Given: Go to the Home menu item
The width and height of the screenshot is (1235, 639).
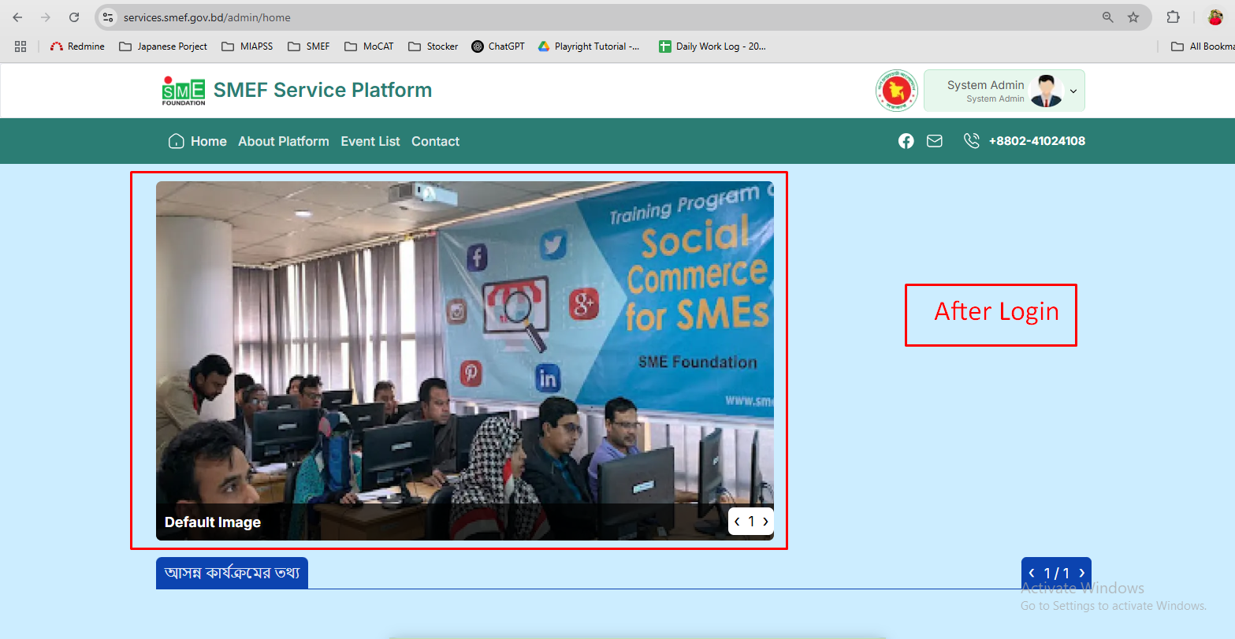Looking at the screenshot, I should pyautogui.click(x=209, y=141).
